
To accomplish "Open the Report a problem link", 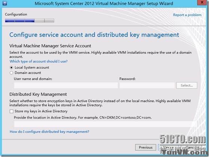I will (187, 15).
